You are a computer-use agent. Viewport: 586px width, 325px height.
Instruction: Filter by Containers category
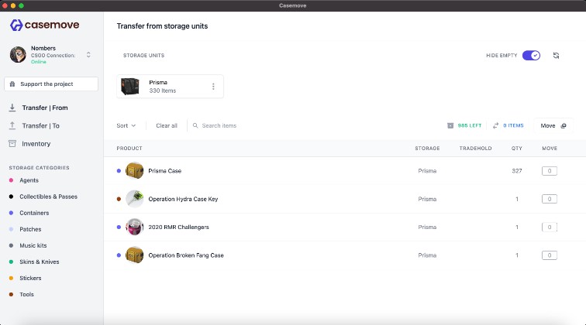coord(34,213)
